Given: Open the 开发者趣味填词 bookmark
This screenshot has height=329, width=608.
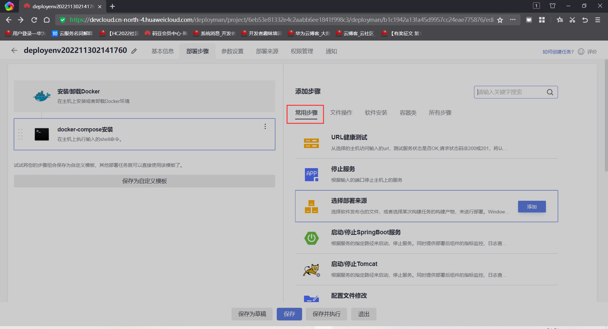Looking at the screenshot, I should pos(262,33).
